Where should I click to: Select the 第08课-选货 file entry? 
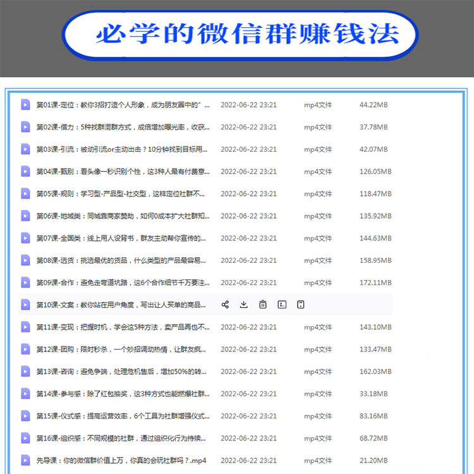point(123,260)
